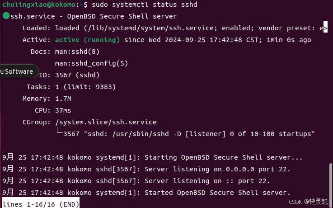The image size is (333, 208).
Task: Click the 3567 sshd listener process line
Action: tap(189, 134)
